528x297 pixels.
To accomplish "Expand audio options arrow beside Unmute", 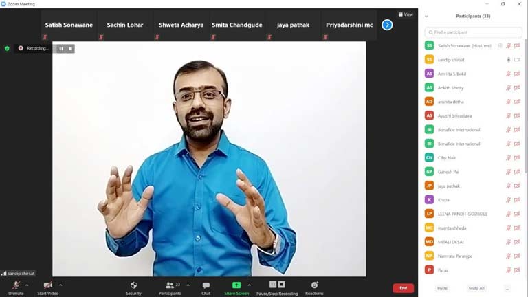I will pyautogui.click(x=27, y=285).
